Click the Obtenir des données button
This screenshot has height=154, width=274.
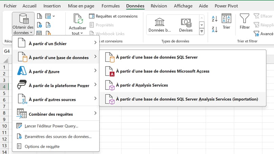tap(23, 24)
